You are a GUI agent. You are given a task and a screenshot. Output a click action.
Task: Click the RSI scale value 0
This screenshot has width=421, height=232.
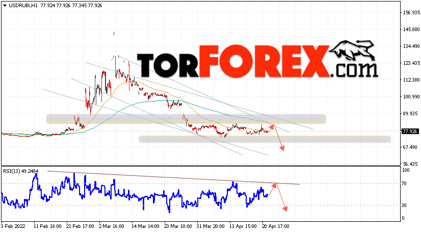tap(403, 219)
